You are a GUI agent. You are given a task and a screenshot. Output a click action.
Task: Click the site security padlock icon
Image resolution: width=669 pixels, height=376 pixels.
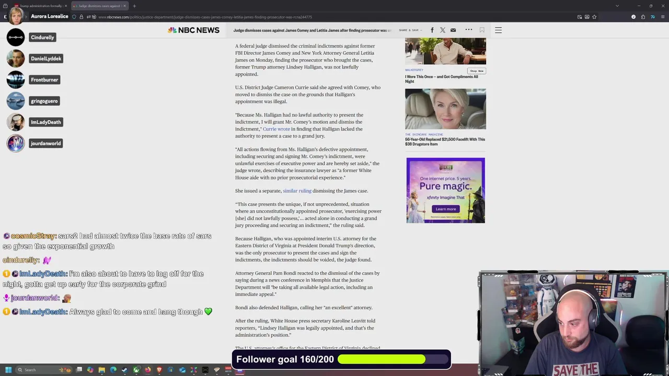[x=81, y=17]
